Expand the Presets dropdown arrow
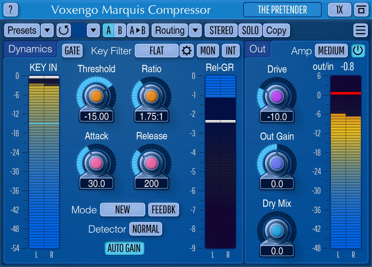372x267 pixels. pyautogui.click(x=47, y=30)
